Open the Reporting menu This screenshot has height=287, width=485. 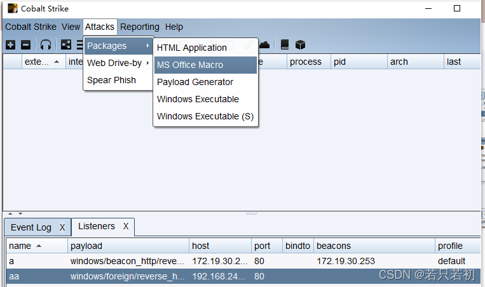click(x=139, y=27)
